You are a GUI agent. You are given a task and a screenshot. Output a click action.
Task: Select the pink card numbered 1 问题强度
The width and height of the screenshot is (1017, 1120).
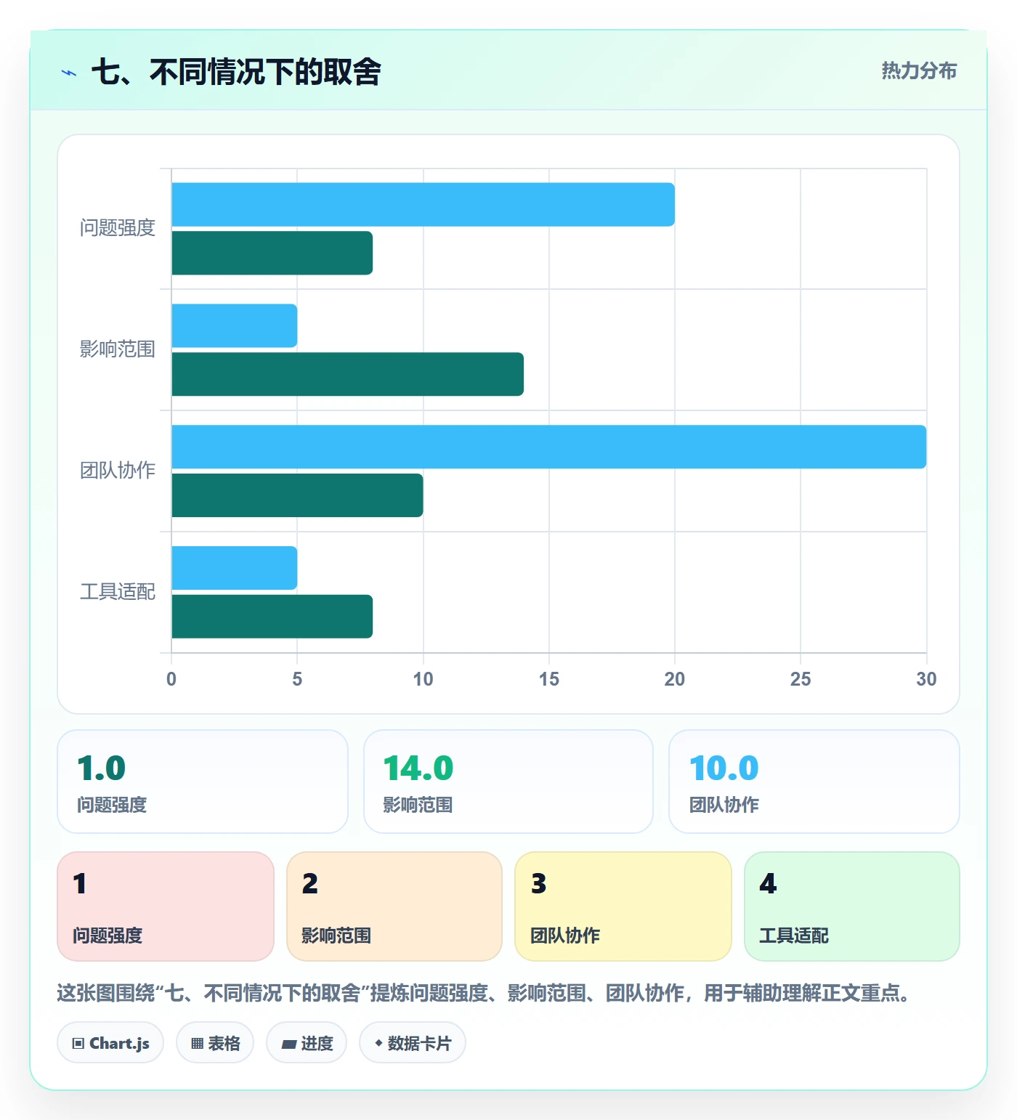pos(166,906)
